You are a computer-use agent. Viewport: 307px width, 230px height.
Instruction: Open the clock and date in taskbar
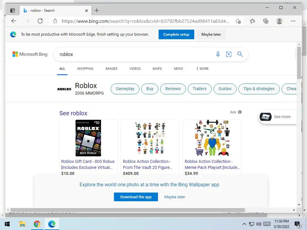(281, 224)
